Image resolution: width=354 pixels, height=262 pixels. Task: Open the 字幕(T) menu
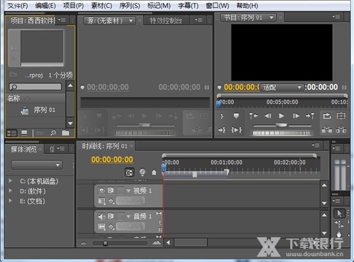188,5
